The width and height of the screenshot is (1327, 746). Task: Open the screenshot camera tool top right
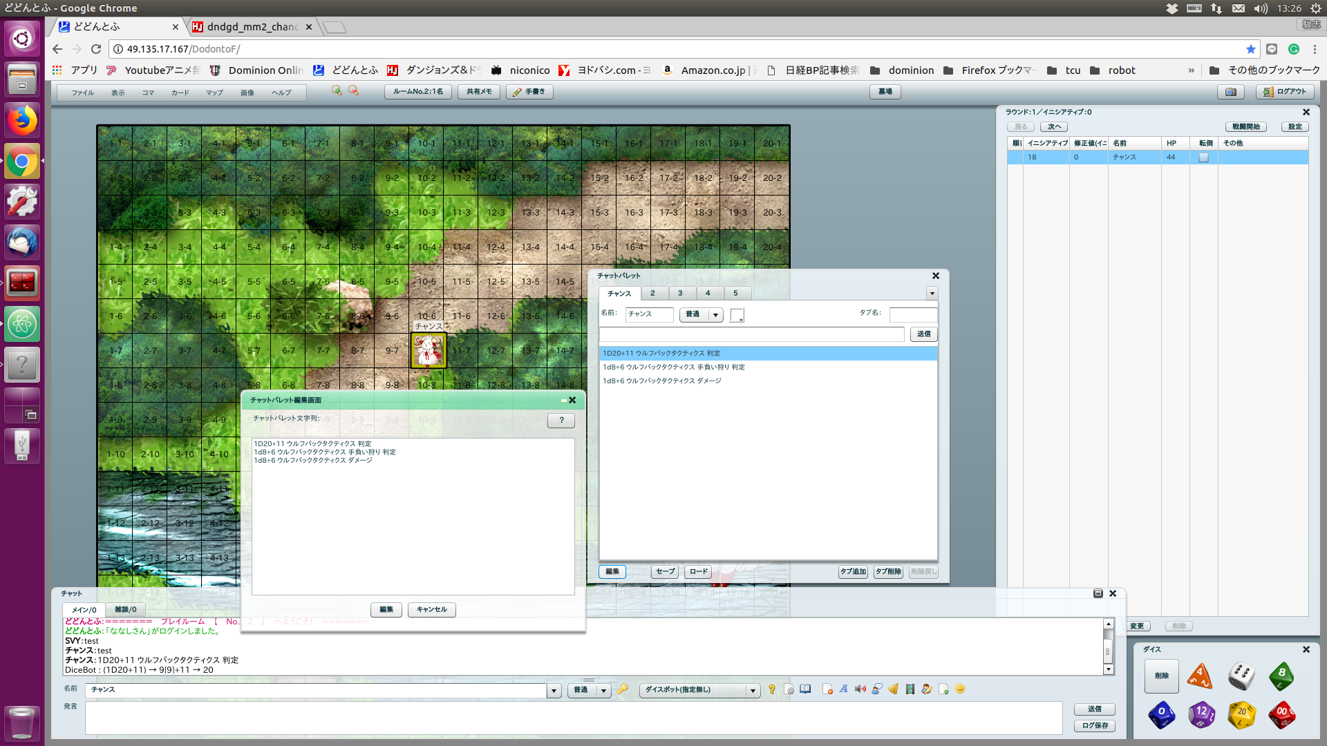click(x=1231, y=92)
